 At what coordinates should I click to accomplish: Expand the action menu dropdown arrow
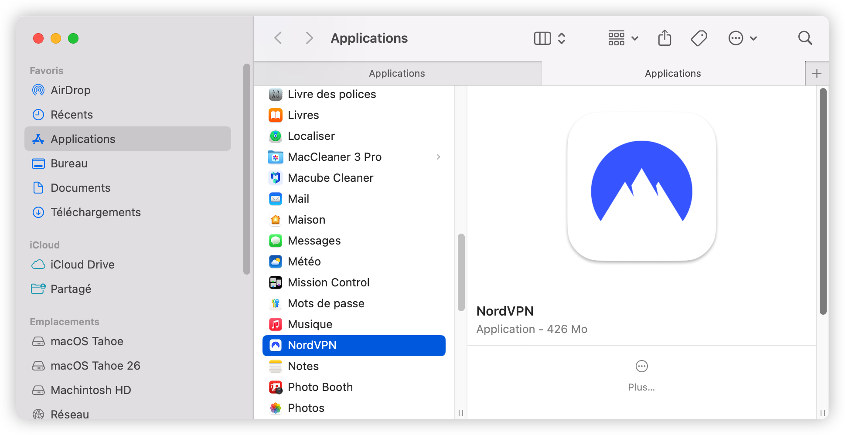pyautogui.click(x=753, y=38)
